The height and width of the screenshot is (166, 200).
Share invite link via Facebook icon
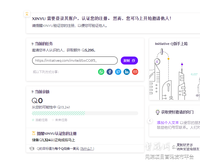(x=110, y=72)
